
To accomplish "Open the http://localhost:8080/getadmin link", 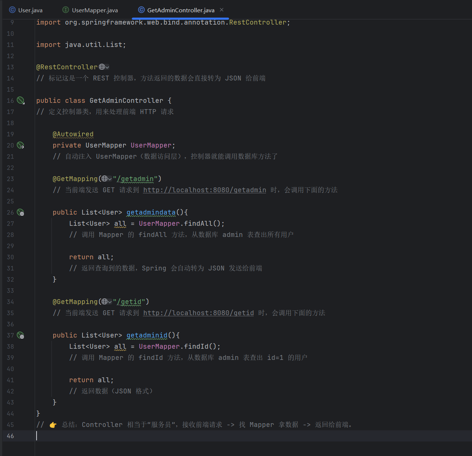I will (x=204, y=190).
